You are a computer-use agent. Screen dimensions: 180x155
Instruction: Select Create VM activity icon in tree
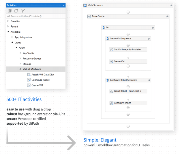29,85
